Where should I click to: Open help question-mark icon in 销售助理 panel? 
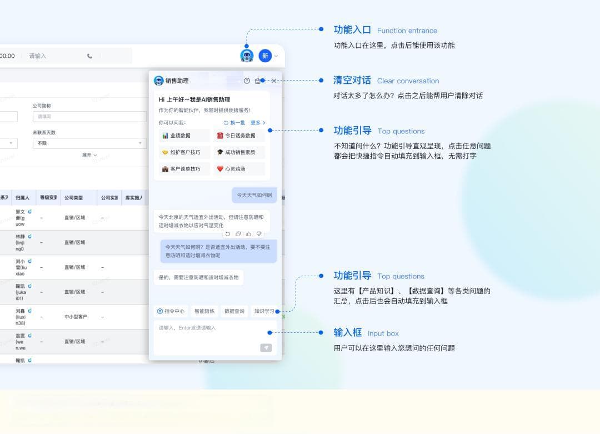[247, 81]
